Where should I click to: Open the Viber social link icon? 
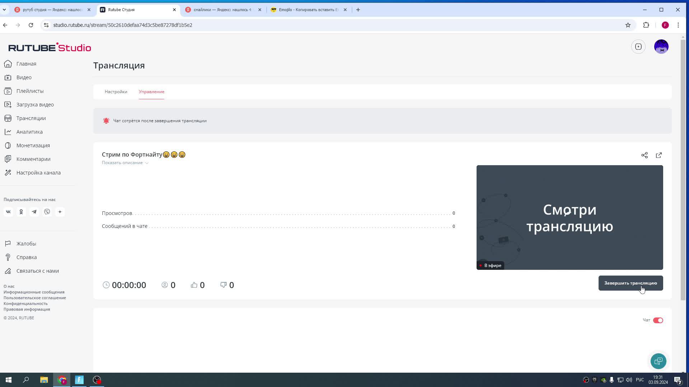point(47,212)
